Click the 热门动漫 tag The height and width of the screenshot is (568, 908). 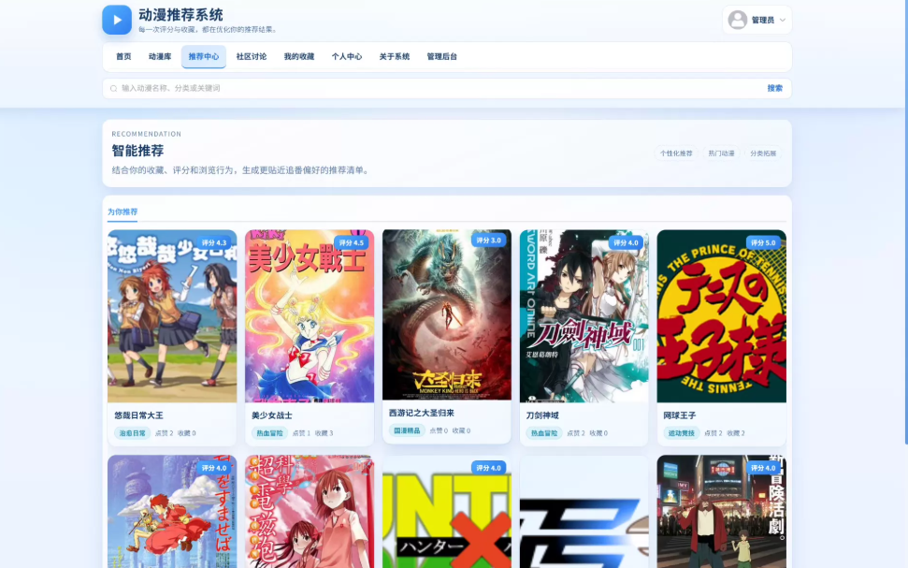(721, 153)
